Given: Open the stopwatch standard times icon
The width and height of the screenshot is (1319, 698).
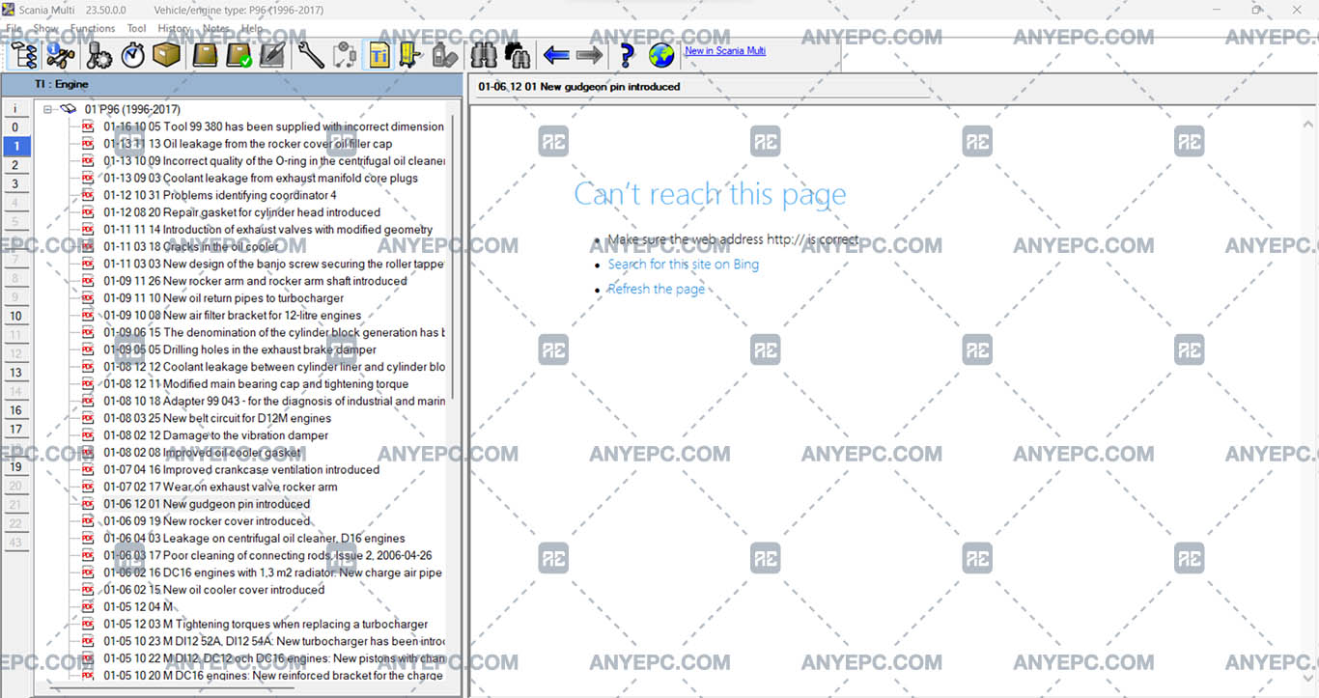Looking at the screenshot, I should [132, 55].
